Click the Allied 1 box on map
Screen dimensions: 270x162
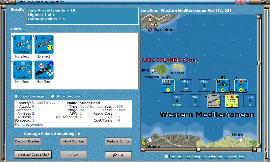[186, 85]
